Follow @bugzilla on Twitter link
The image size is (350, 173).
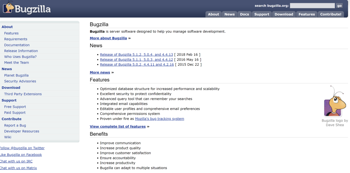tap(22, 148)
